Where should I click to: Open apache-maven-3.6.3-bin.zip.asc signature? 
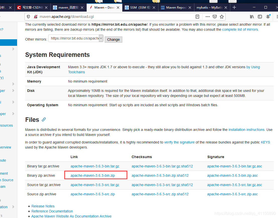coord(233,175)
